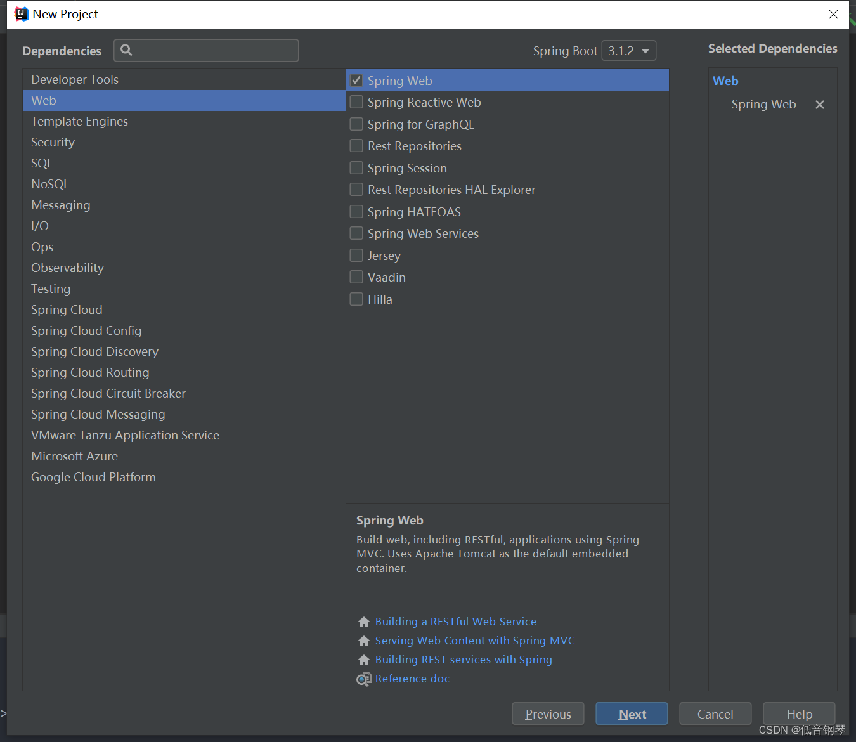Select the Microsoft Azure category

click(x=184, y=456)
